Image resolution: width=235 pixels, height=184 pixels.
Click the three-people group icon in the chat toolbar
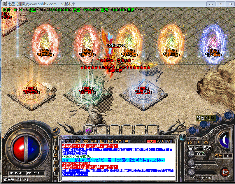click(94, 141)
